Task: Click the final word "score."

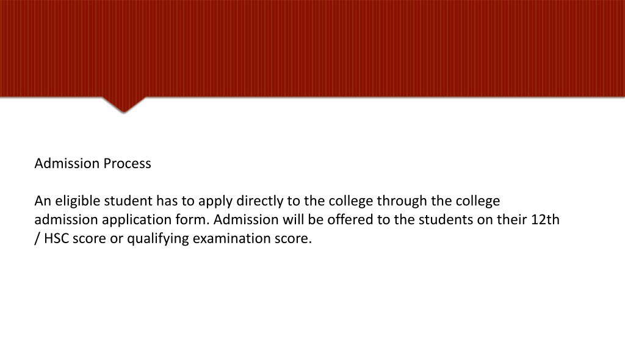Action: (293, 238)
